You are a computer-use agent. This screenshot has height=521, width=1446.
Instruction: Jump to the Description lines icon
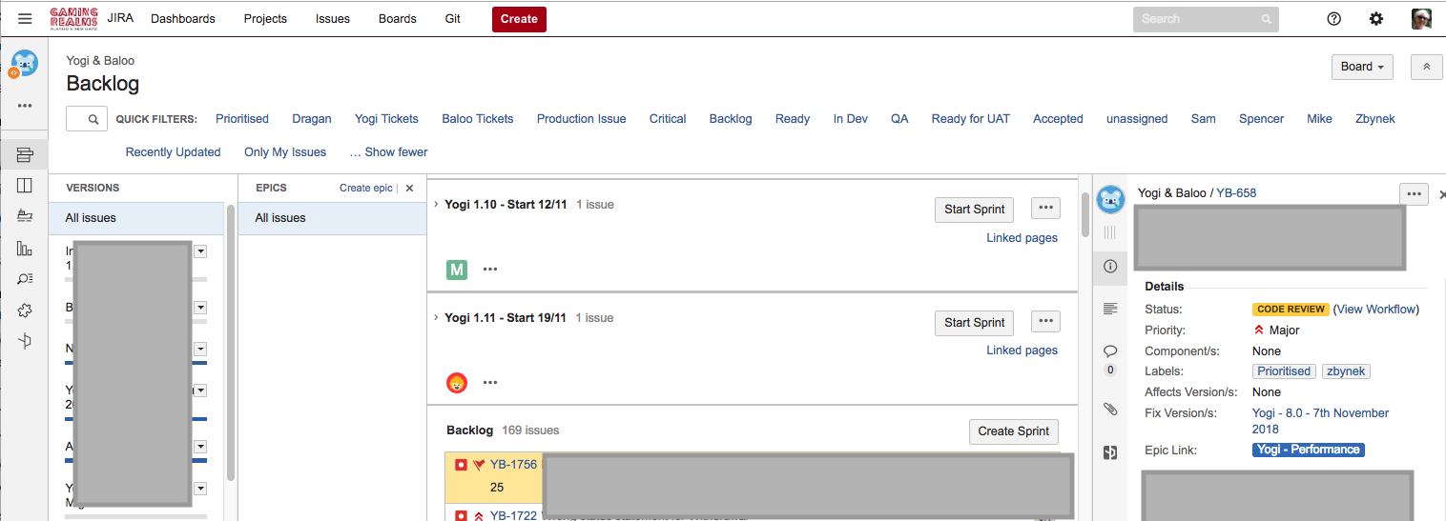coord(1110,309)
